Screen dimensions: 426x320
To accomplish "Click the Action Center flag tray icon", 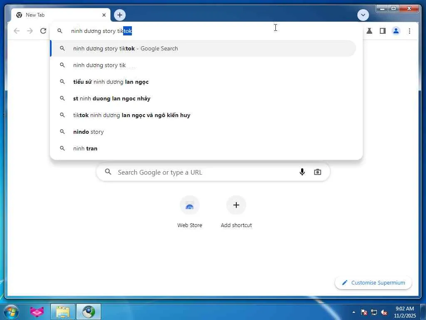I will coord(364,312).
